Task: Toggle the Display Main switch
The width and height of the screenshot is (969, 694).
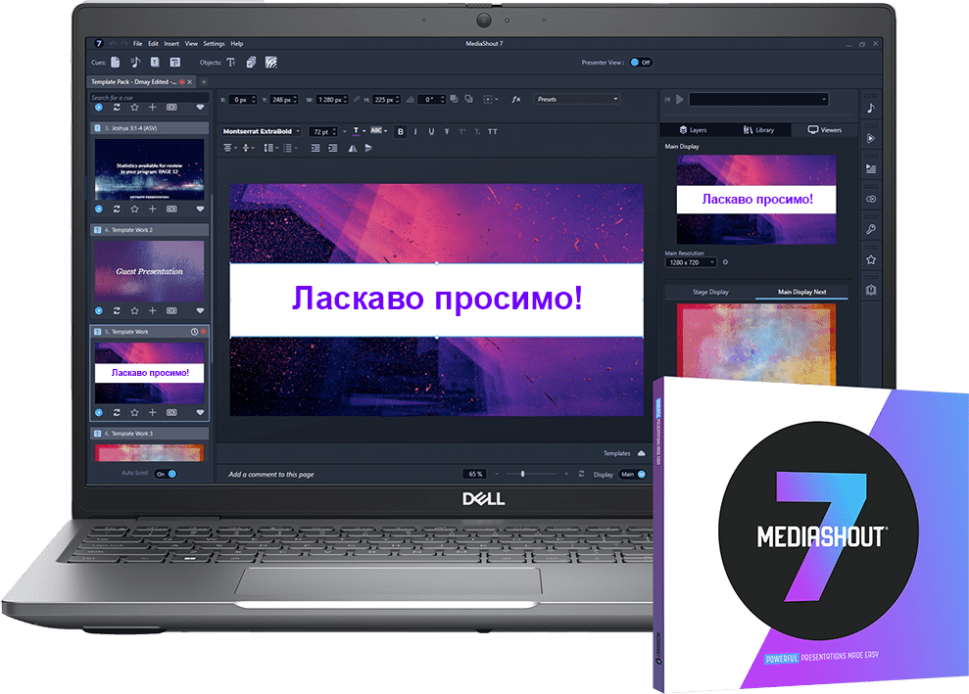Action: (x=633, y=475)
